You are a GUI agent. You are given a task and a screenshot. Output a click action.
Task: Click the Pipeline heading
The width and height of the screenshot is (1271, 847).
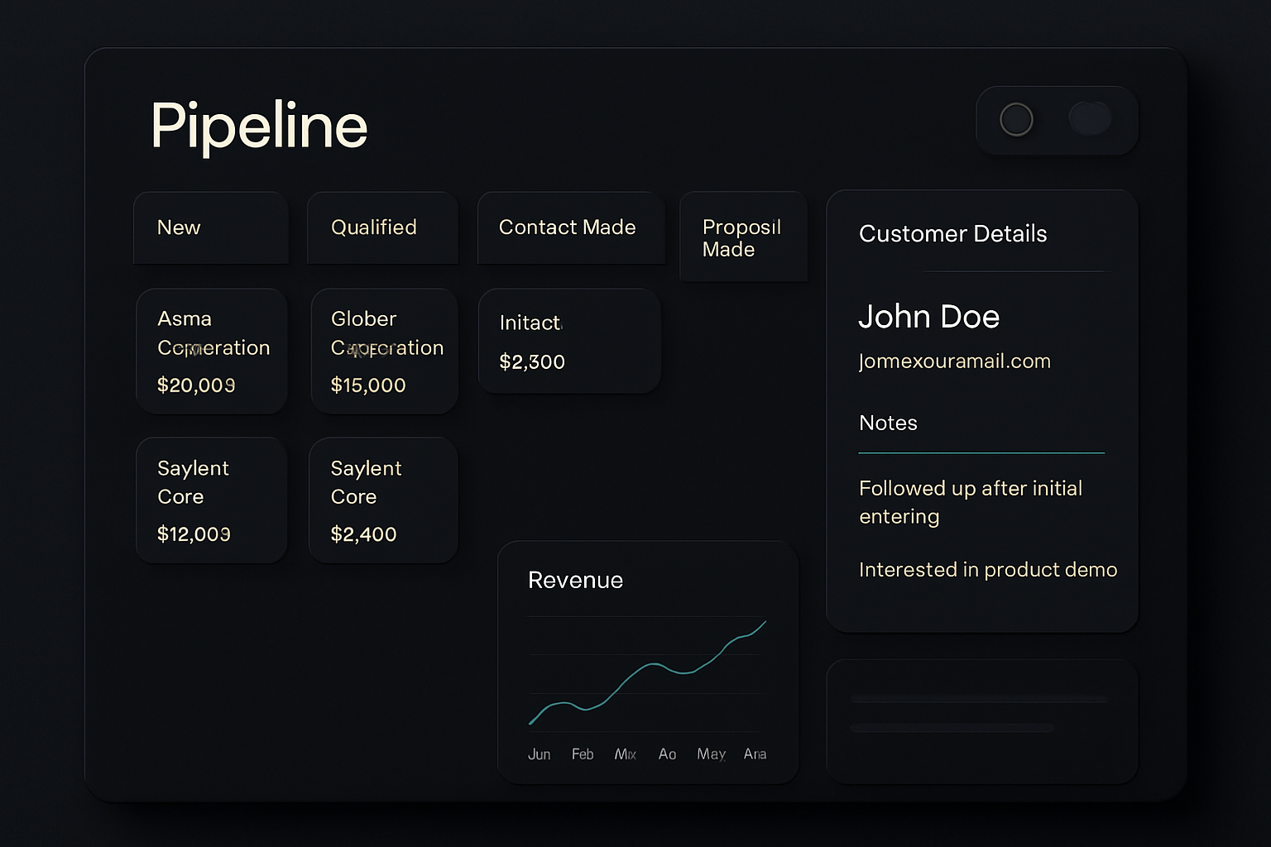(258, 126)
